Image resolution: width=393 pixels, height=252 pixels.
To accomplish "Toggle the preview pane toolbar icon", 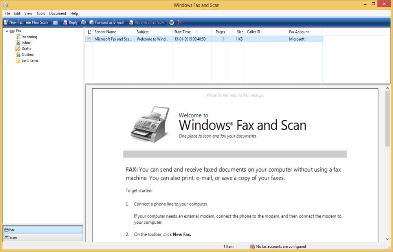I will tap(55, 22).
